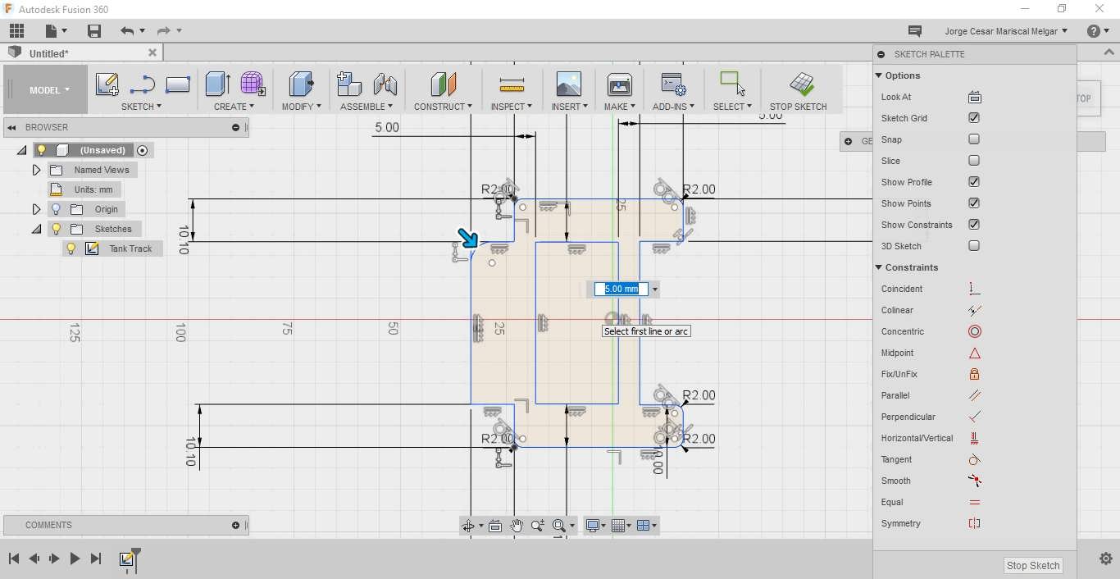Screen dimensions: 1120x579
Task: Expand the Comments panel
Action: pos(235,525)
